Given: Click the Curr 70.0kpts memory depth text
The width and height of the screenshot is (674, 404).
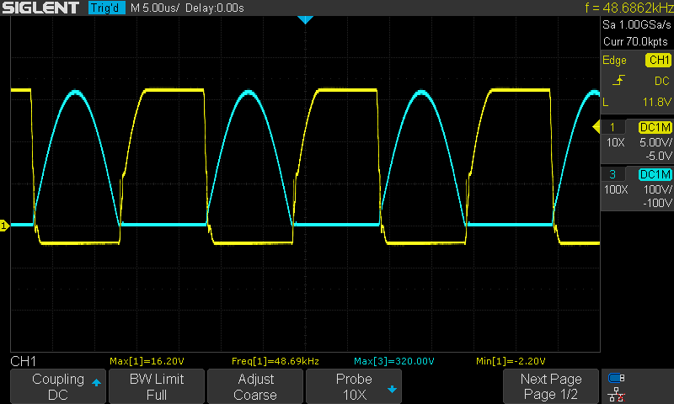Looking at the screenshot, I should pos(635,41).
